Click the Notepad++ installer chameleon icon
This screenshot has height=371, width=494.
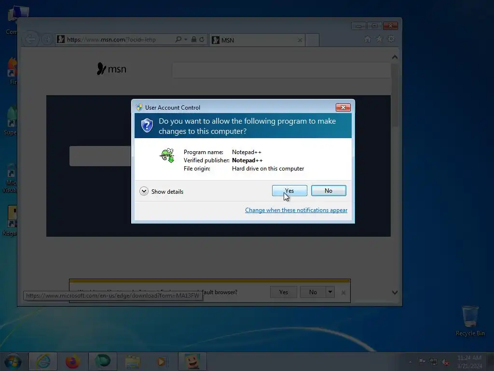click(167, 155)
